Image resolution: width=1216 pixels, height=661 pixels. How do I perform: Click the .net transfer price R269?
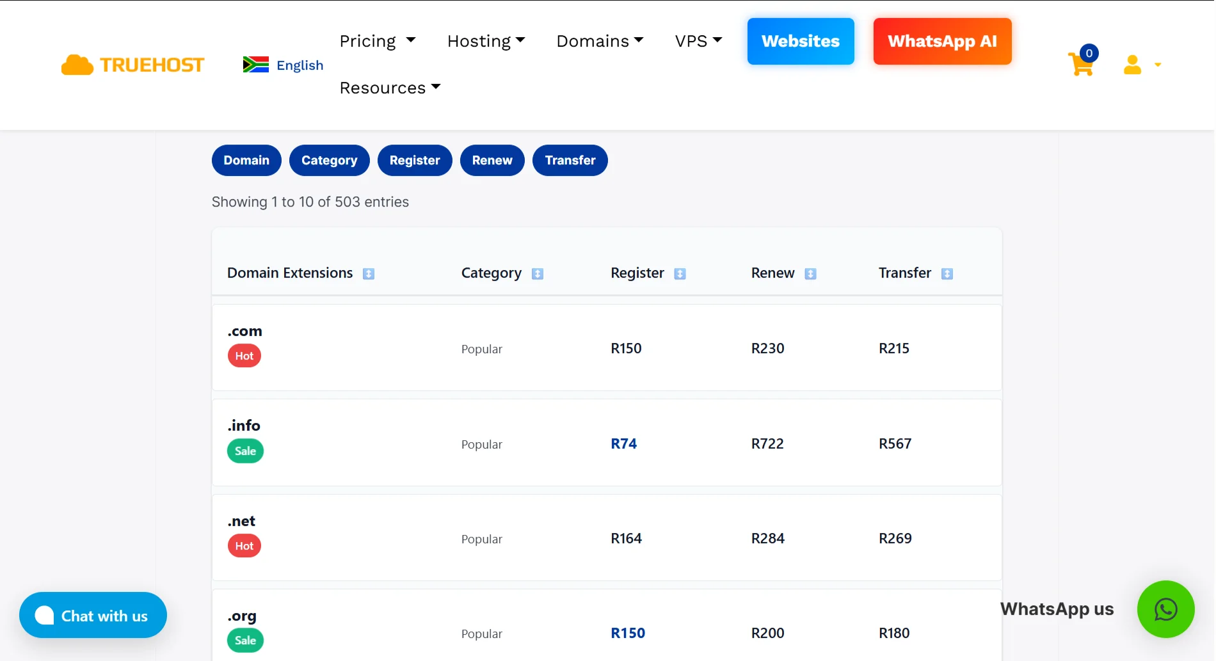tap(895, 538)
